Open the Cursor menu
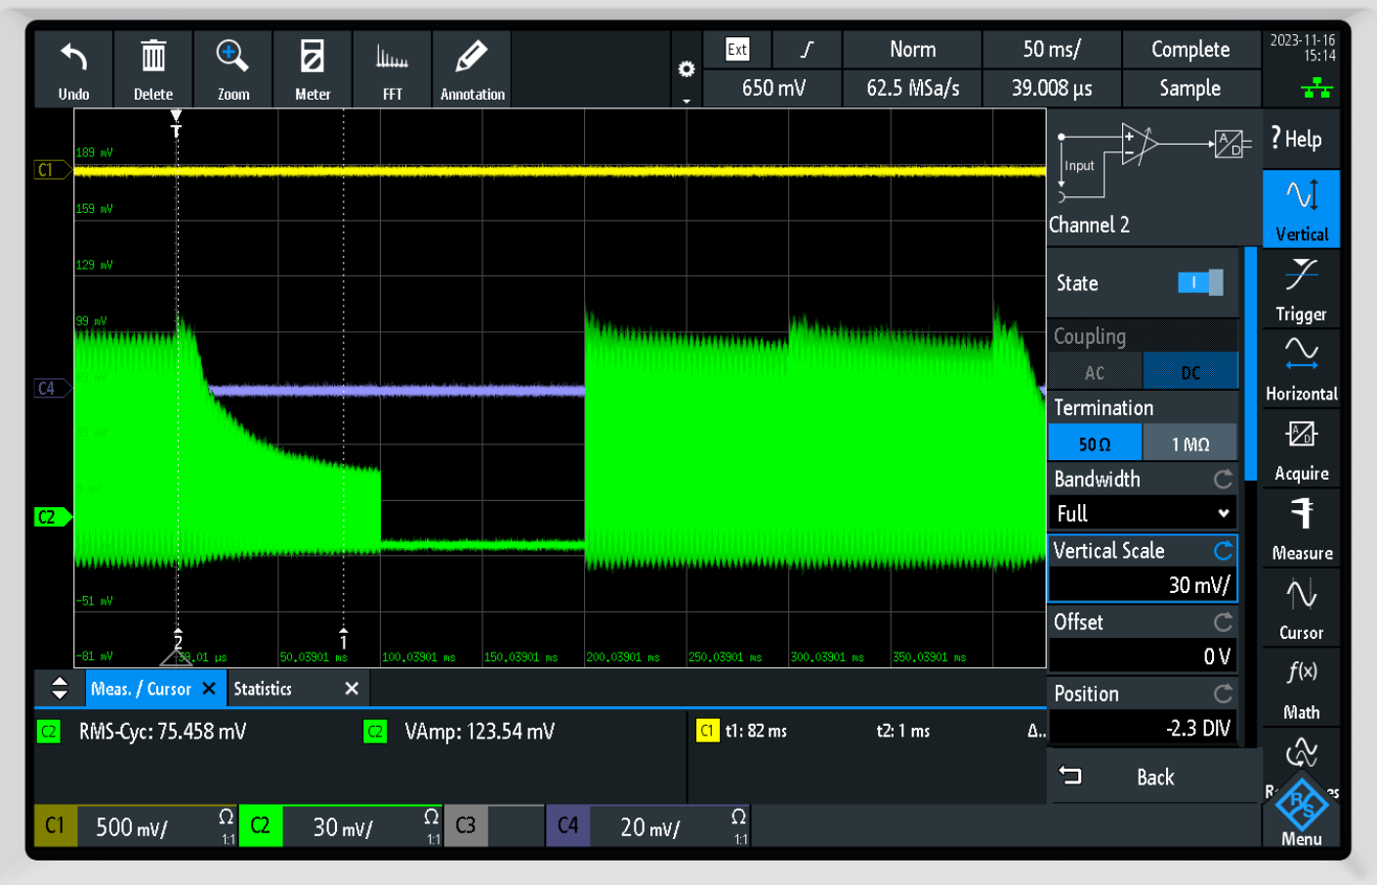Viewport: 1377px width, 885px height. point(1301,607)
